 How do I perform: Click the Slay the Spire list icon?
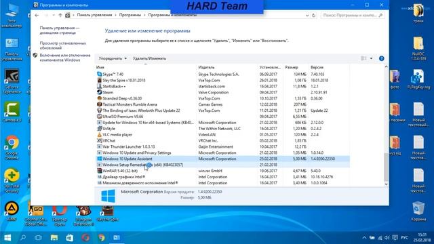pyautogui.click(x=100, y=80)
